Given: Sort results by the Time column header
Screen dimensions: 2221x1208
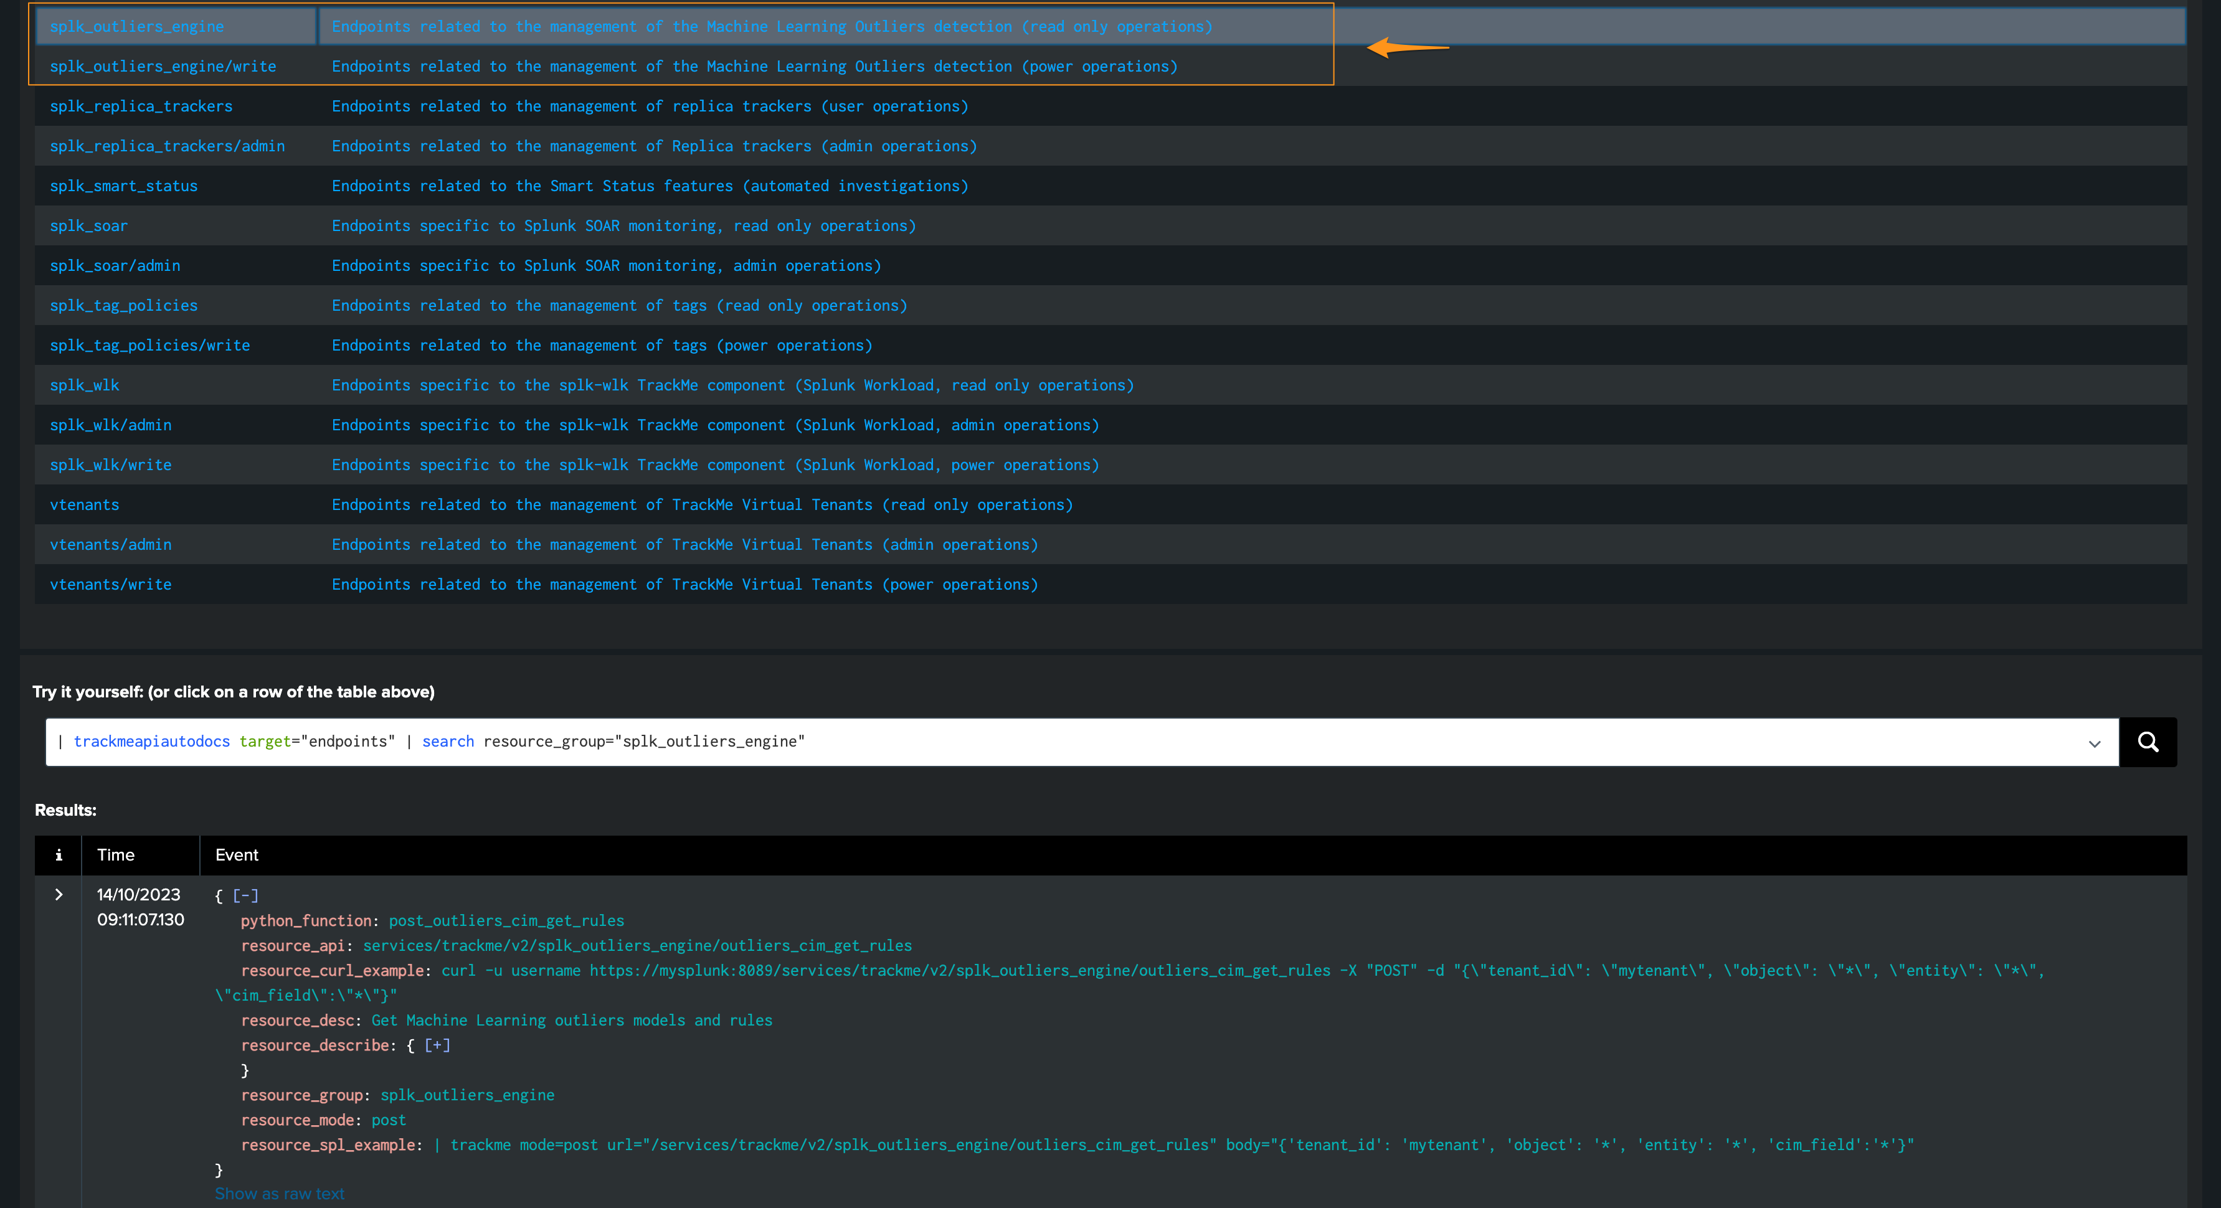Looking at the screenshot, I should point(115,854).
